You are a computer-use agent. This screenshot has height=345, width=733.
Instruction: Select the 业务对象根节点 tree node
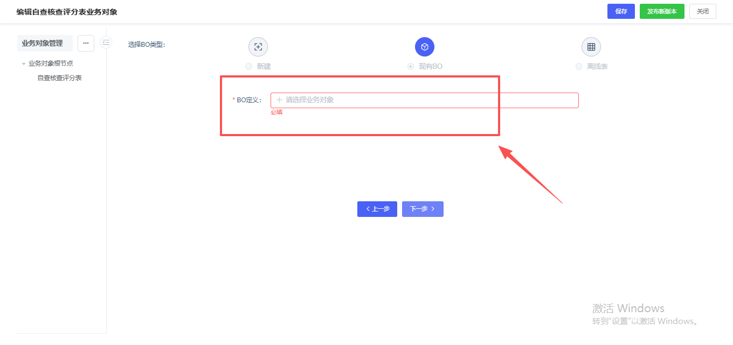tap(51, 64)
